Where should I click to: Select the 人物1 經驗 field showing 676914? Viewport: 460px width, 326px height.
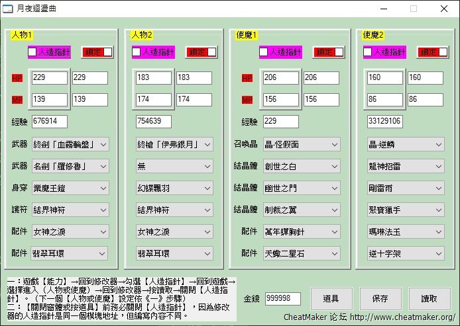coord(49,121)
